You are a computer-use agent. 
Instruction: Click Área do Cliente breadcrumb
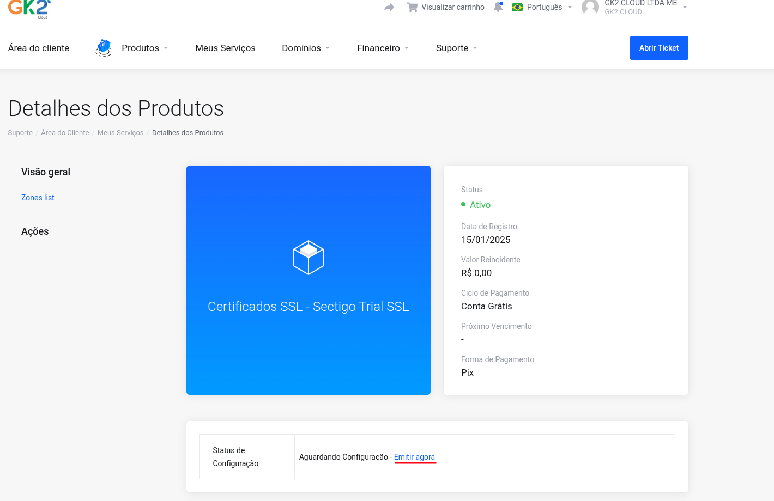click(65, 133)
